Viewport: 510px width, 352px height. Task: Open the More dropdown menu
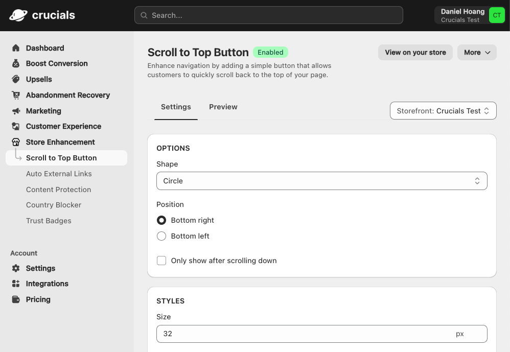pos(477,52)
